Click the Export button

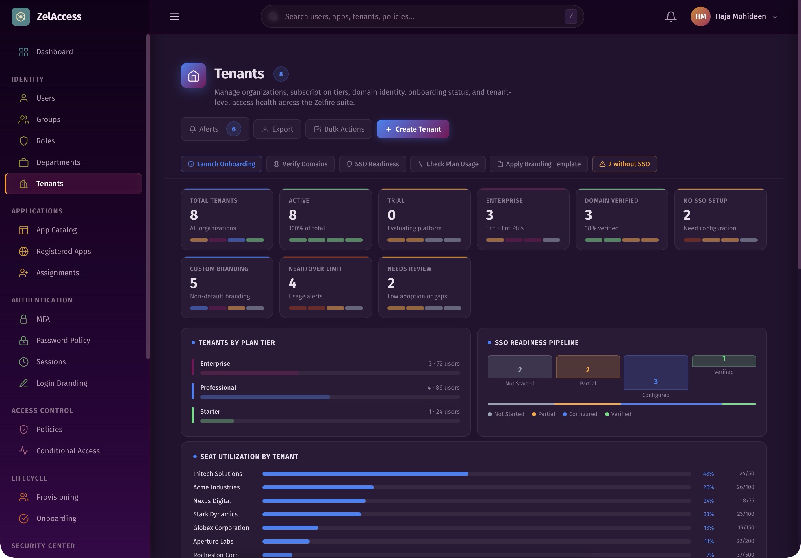point(277,129)
